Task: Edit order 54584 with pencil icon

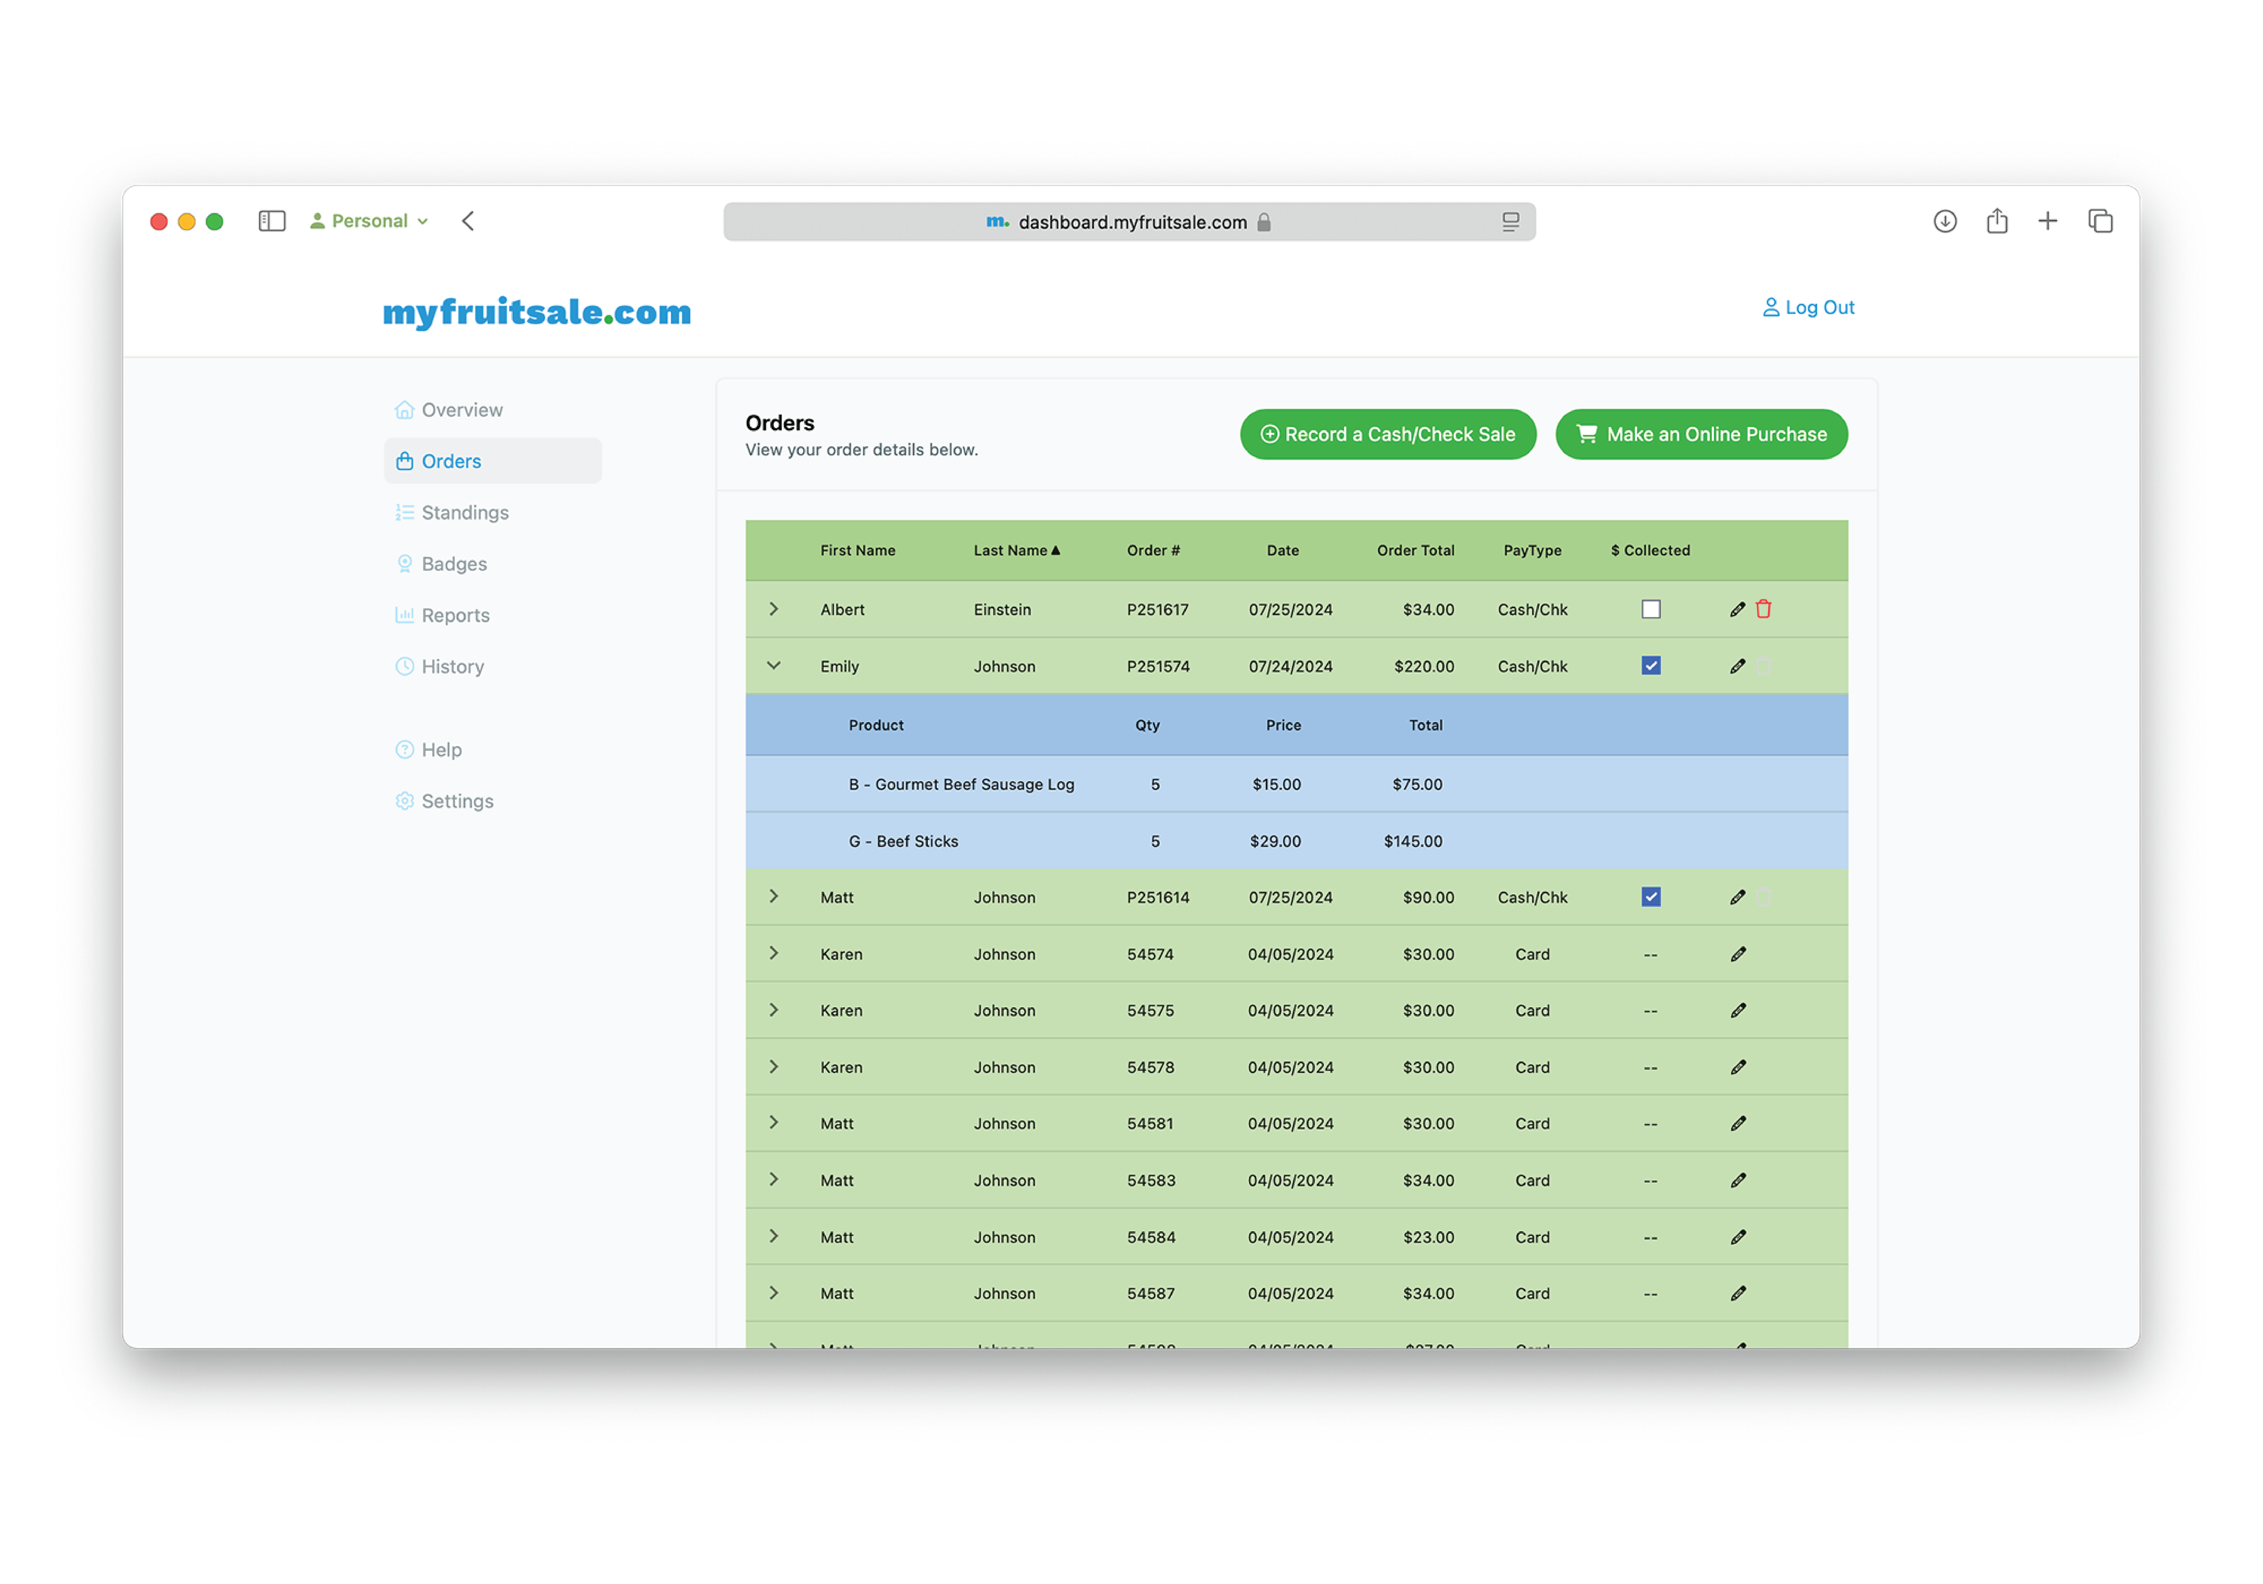Action: click(1738, 1236)
